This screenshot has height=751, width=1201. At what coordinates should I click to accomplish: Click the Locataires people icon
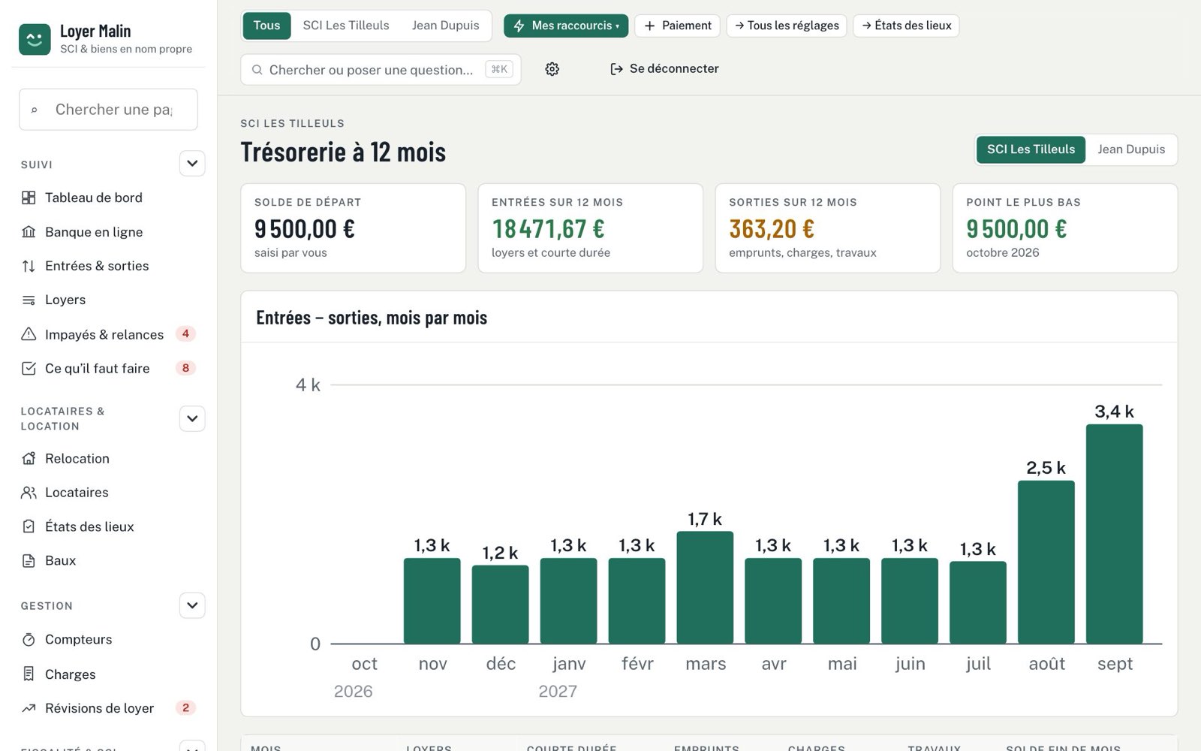[29, 493]
